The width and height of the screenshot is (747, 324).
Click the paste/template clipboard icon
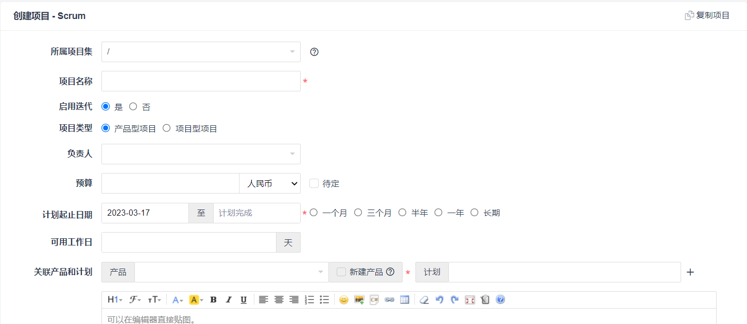click(485, 300)
